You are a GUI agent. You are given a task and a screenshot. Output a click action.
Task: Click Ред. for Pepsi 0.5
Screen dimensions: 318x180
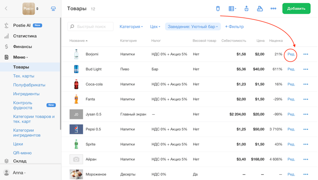pos(291,129)
